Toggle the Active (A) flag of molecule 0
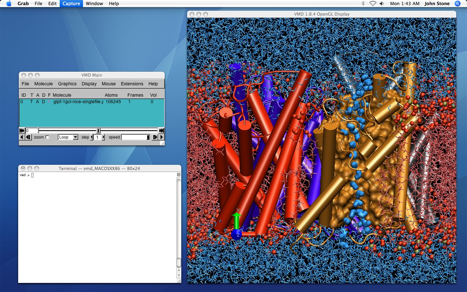 click(38, 102)
